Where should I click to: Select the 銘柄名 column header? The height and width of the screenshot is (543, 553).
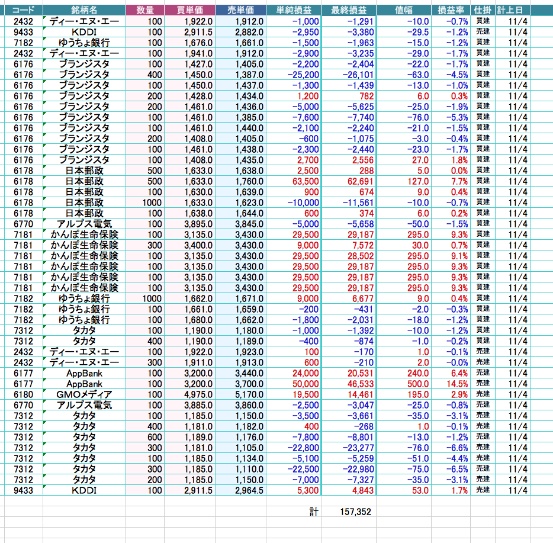[84, 10]
